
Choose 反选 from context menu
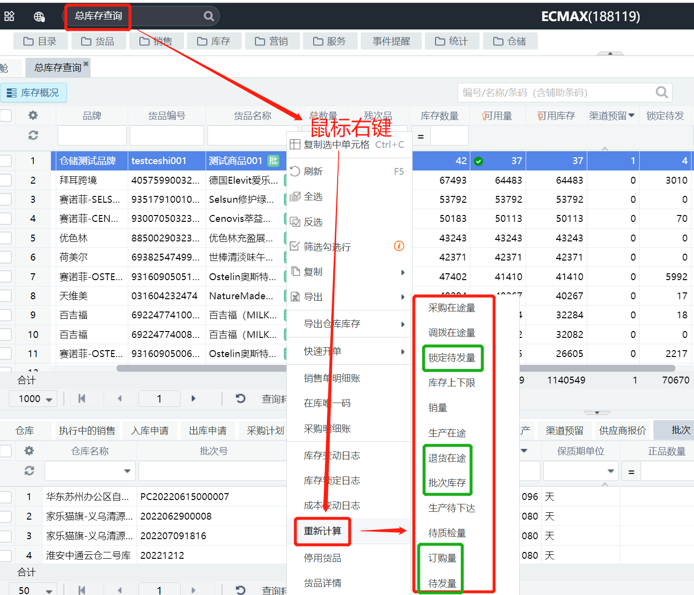pos(348,222)
